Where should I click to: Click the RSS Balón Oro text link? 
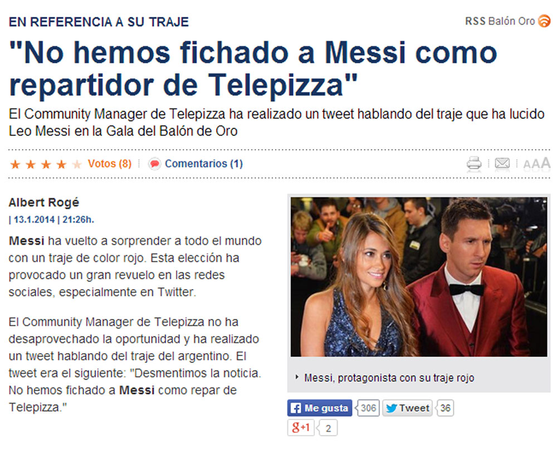pos(500,21)
